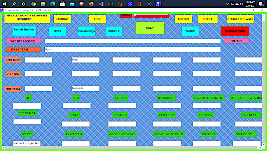Click the IN THE TITLE button
267x151 pixels.
coord(167,115)
